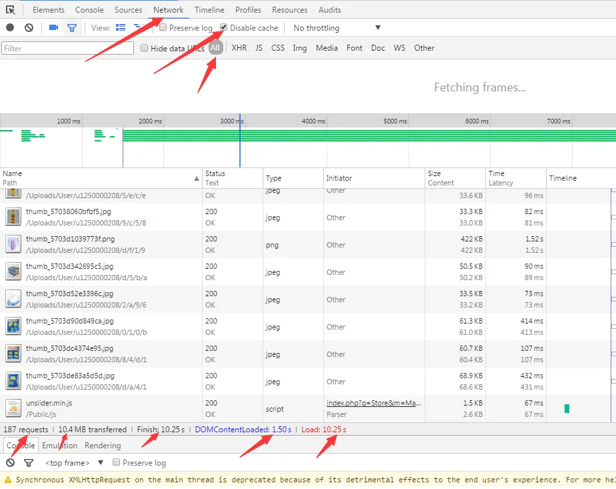Click the unslider.min.js waterfall bar
The height and width of the screenshot is (489, 616).
pos(567,408)
